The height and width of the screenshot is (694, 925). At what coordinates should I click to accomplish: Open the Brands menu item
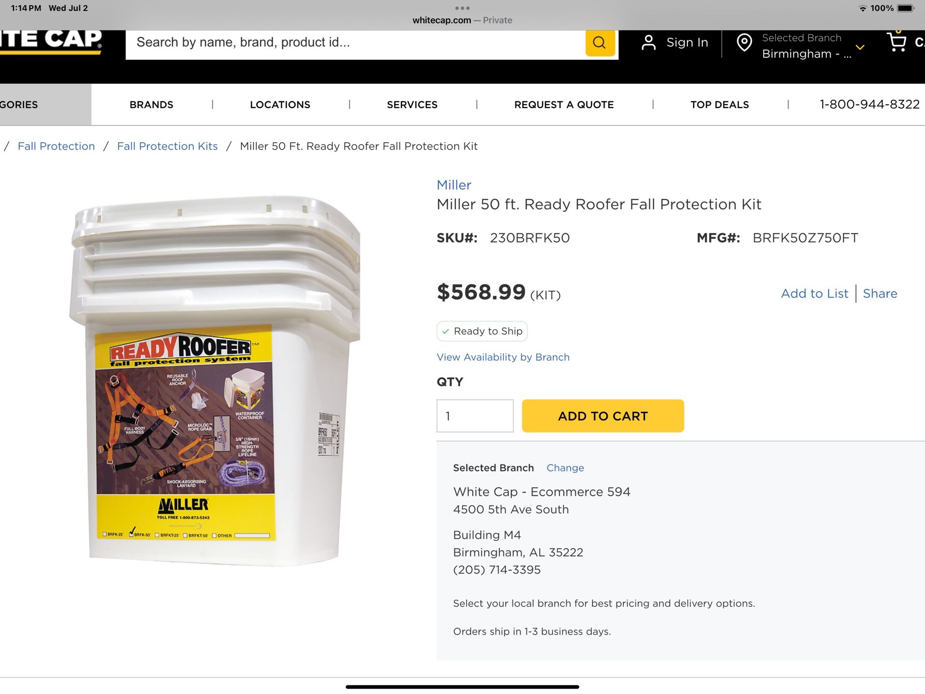151,105
